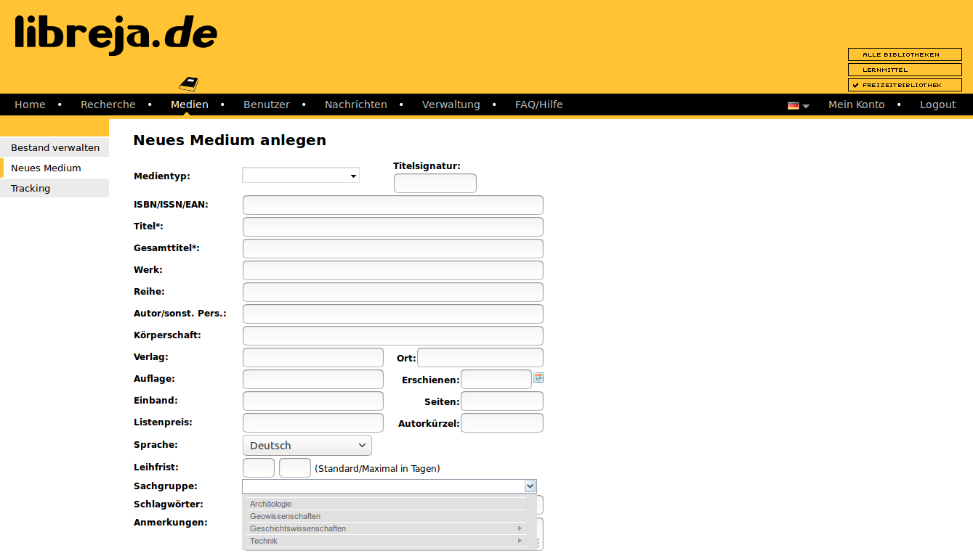973x556 pixels.
Task: Click the Logout link
Action: tap(937, 105)
